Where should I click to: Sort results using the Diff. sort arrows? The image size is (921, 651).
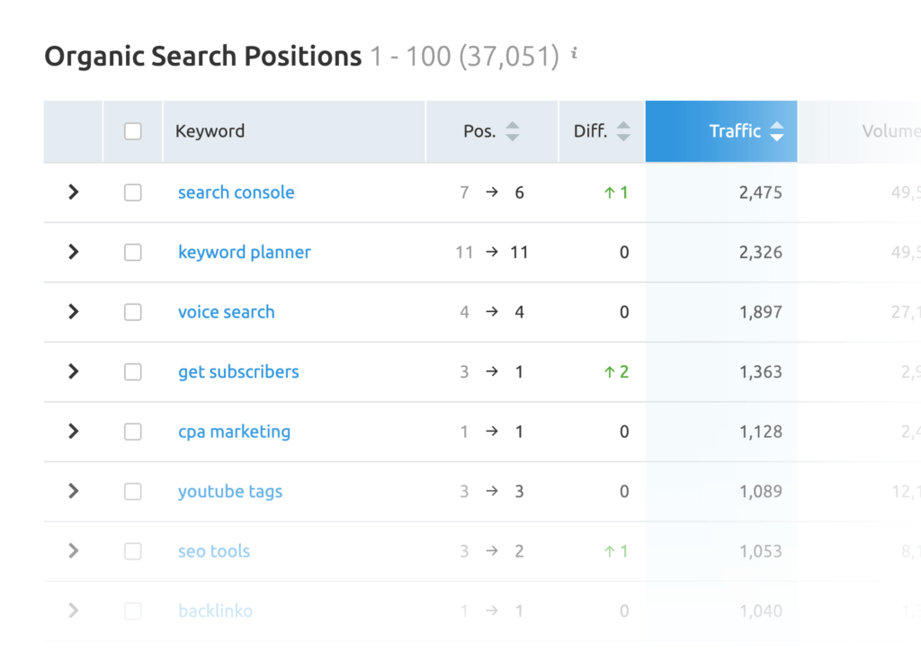622,130
